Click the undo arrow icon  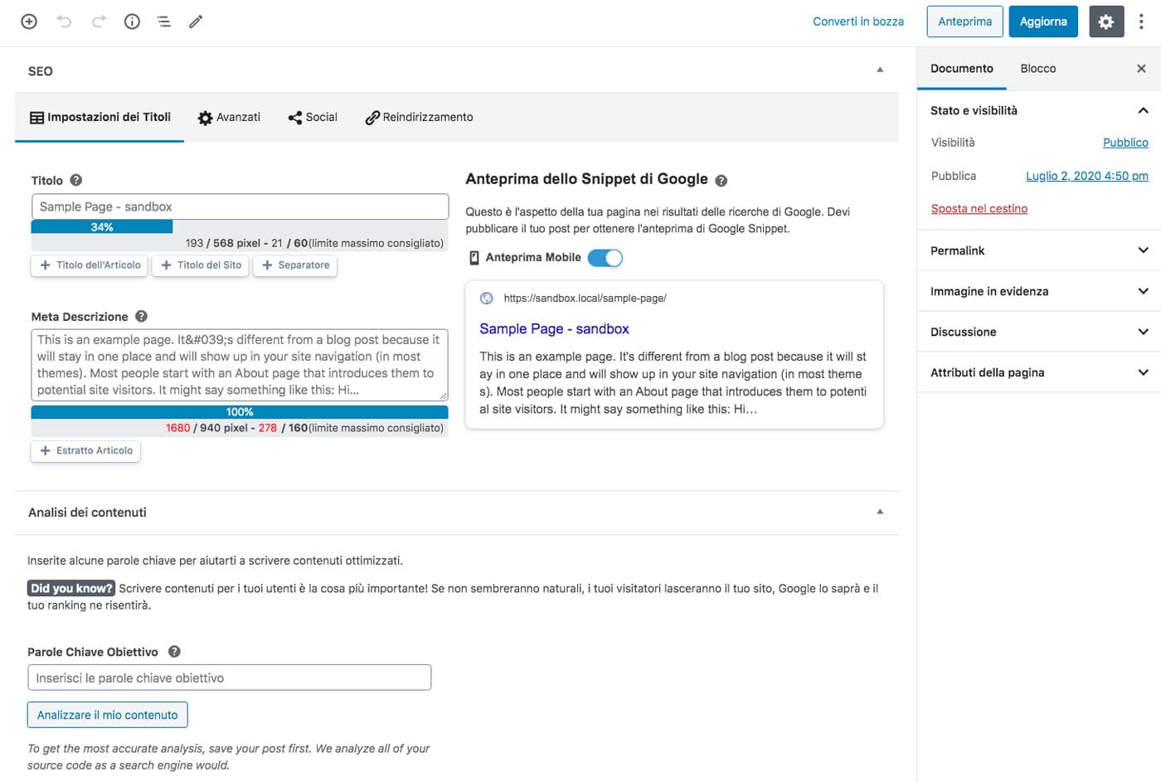(x=64, y=22)
